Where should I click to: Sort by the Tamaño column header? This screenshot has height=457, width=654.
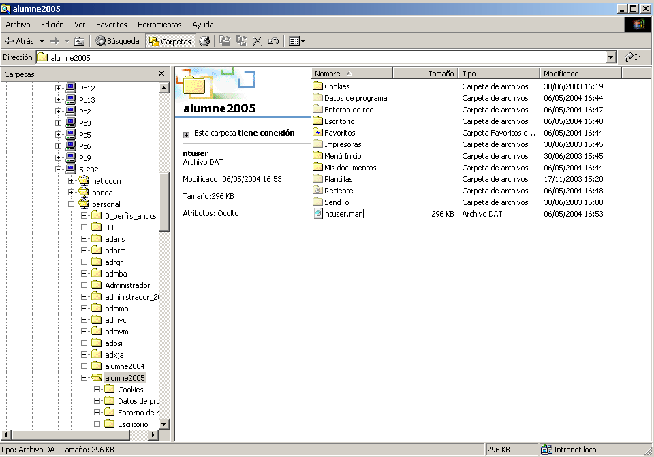point(425,74)
